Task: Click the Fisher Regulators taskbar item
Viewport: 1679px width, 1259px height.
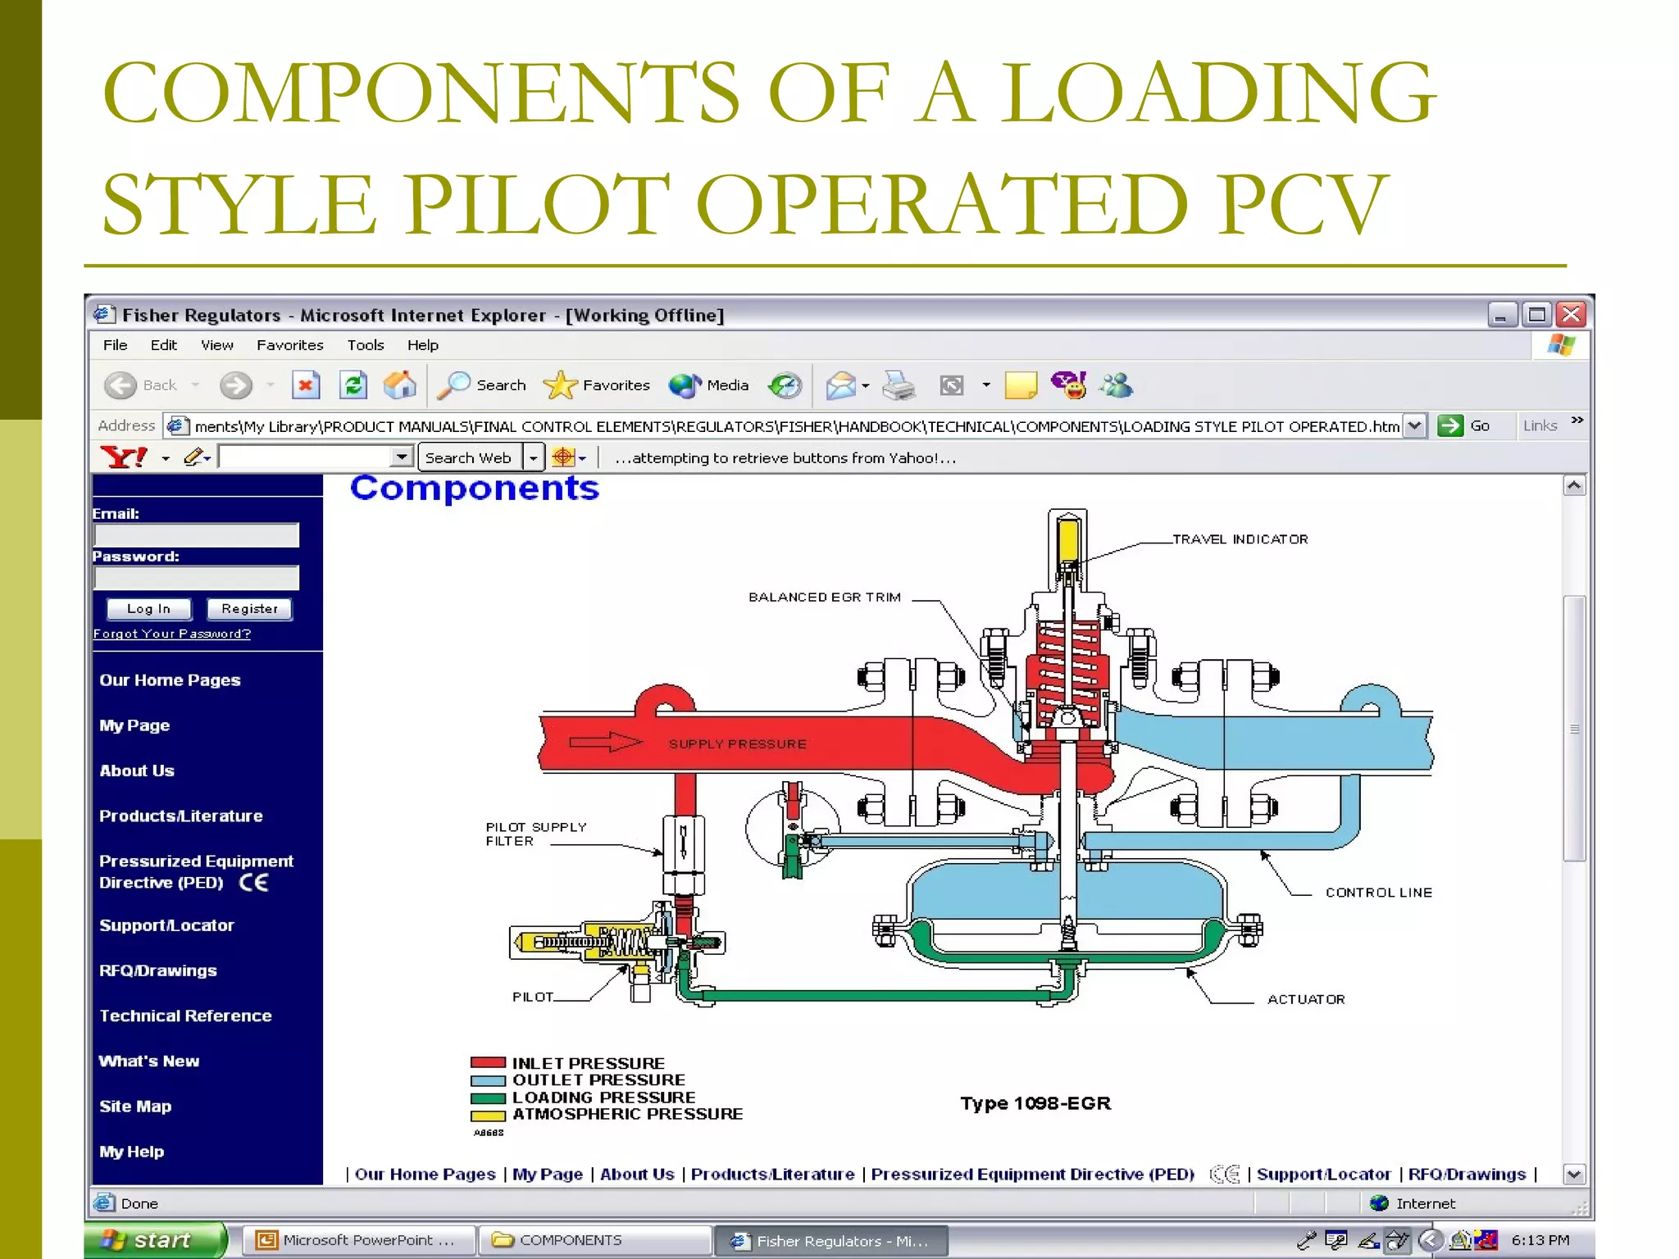Action: (831, 1240)
